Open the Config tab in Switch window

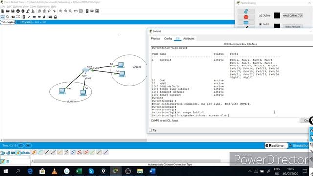pos(168,38)
